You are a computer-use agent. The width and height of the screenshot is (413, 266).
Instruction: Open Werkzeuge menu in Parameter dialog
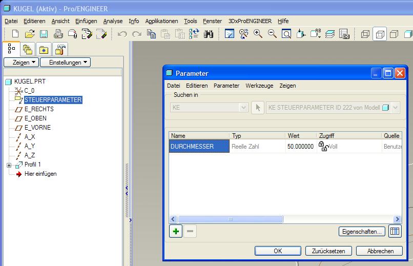pos(259,86)
